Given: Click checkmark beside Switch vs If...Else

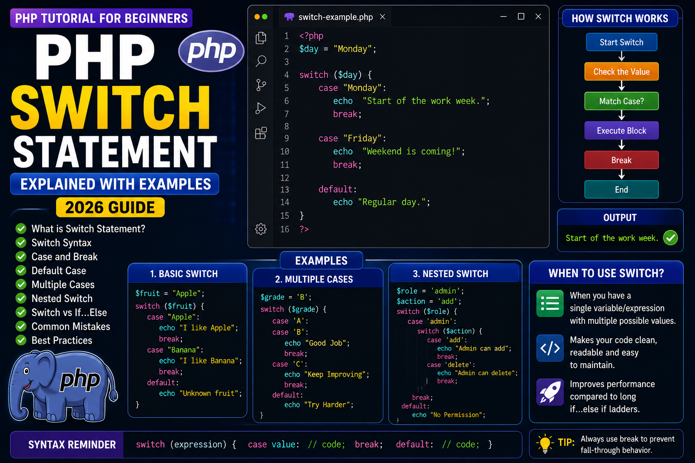Looking at the screenshot, I should [21, 312].
